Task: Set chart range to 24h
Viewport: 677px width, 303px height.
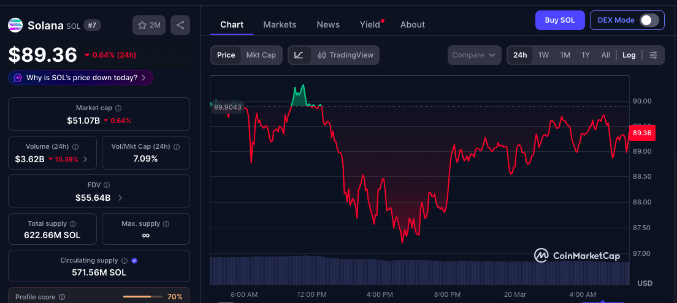Action: pyautogui.click(x=520, y=55)
